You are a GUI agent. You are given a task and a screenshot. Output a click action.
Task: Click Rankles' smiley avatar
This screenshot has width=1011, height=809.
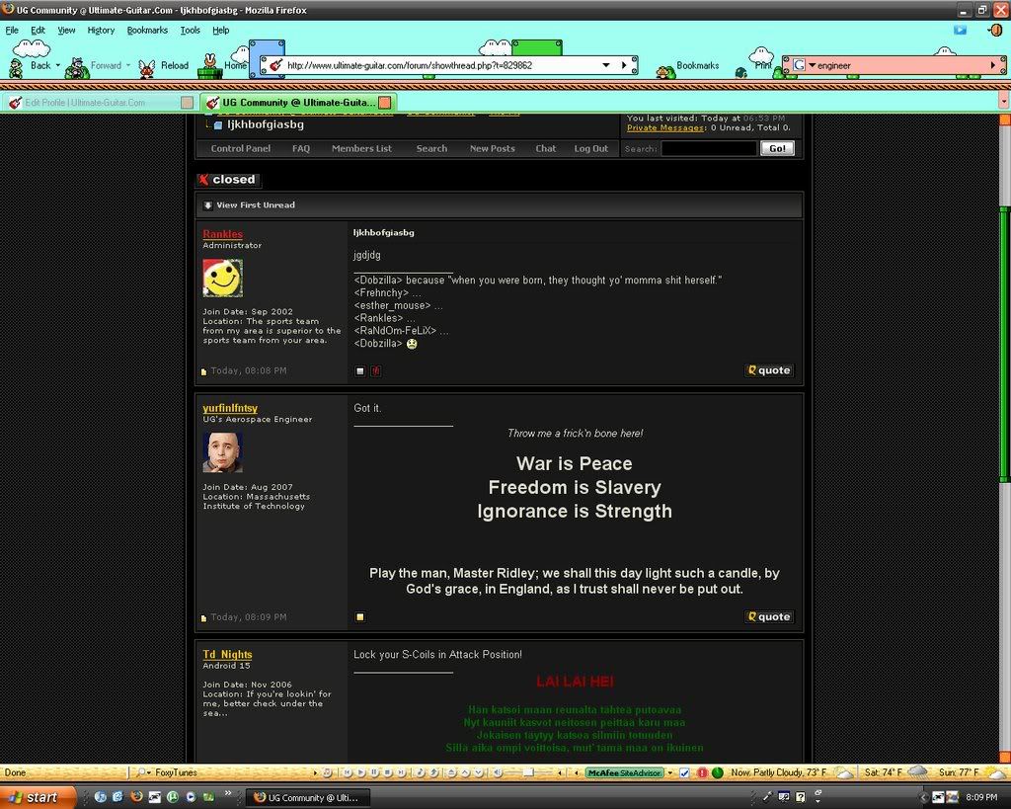tap(222, 278)
